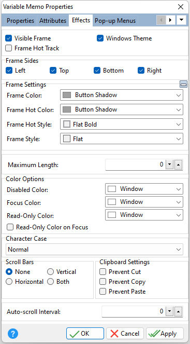190x344 pixels.
Task: Expand the Character Case dropdown
Action: (95, 250)
